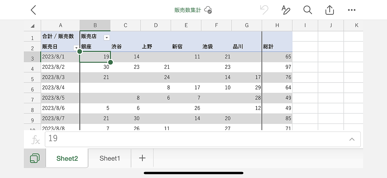The width and height of the screenshot is (387, 178).
Task: Tap the back arrow to exit workbook
Action: 33,10
